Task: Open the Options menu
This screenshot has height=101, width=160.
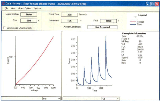Action: (38, 9)
